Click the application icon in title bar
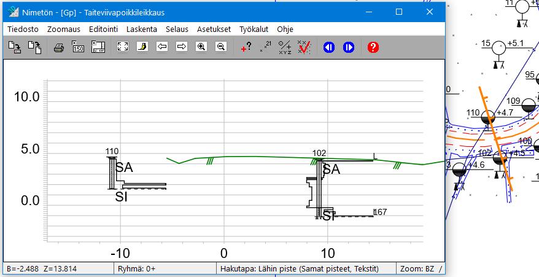 14,12
